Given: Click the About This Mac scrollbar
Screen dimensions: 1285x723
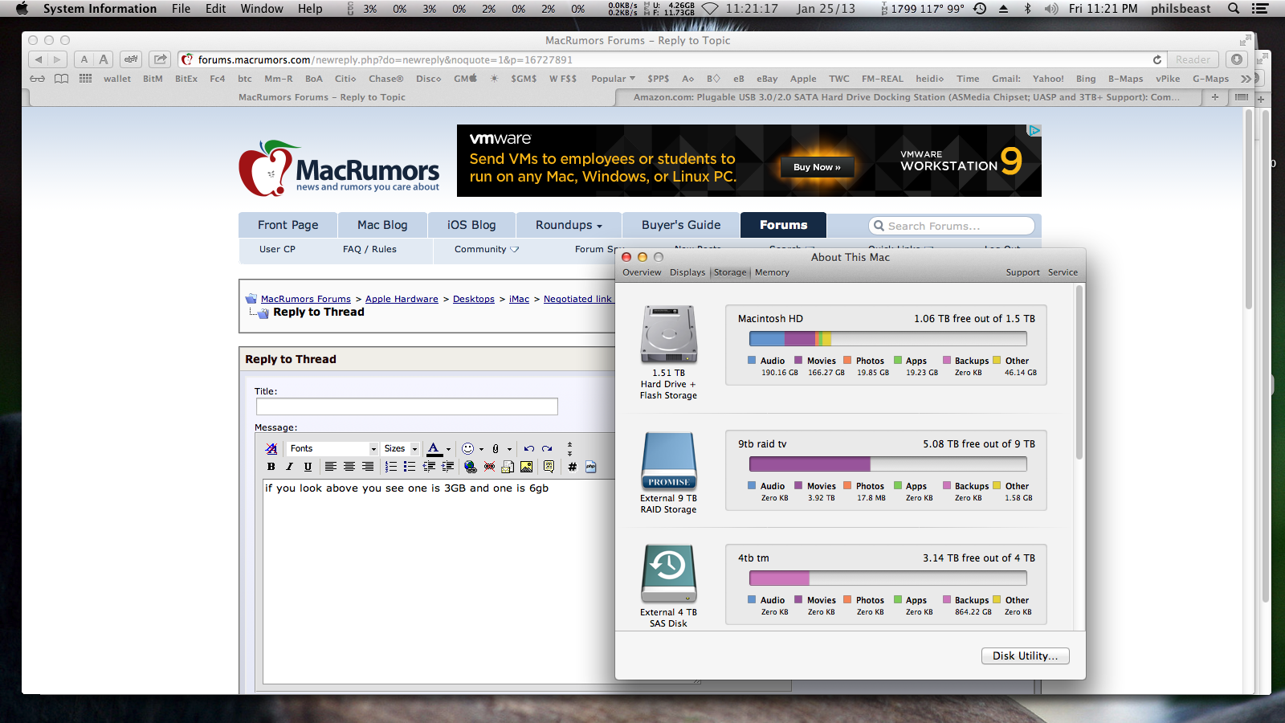Looking at the screenshot, I should coord(1079,374).
